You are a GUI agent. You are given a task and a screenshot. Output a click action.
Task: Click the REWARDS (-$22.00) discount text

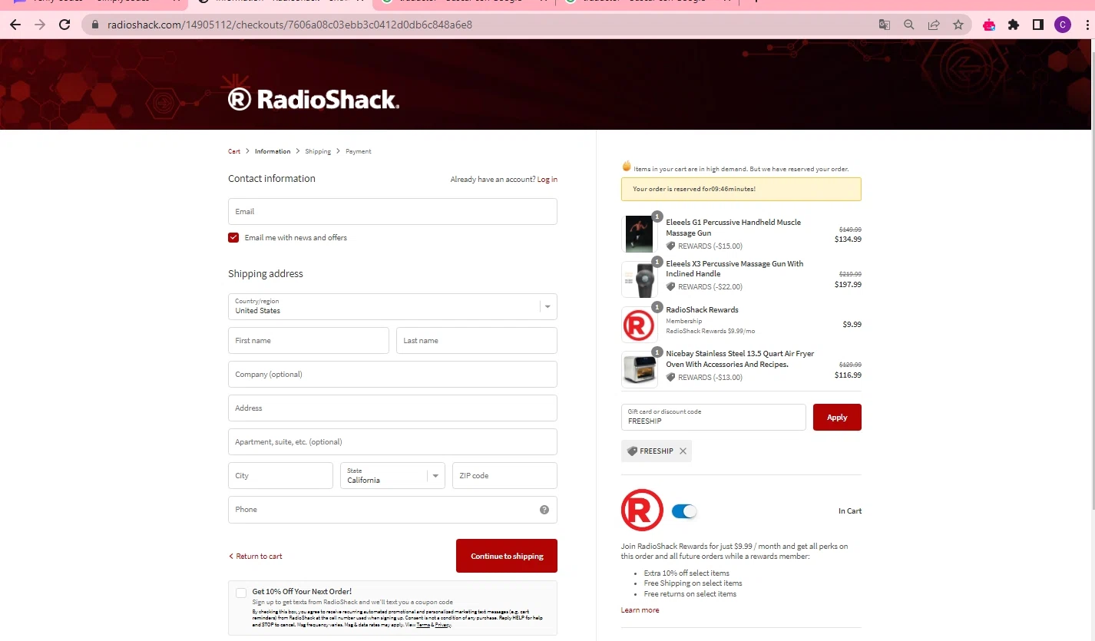(710, 287)
